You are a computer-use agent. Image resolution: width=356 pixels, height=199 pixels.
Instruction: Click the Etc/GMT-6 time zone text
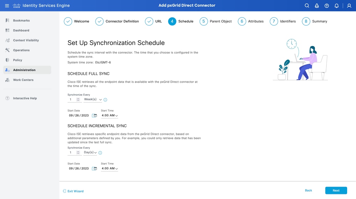pyautogui.click(x=103, y=62)
